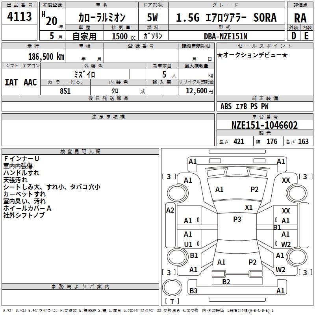Select width value 176
This screenshot has width=315, height=315.
(272, 141)
